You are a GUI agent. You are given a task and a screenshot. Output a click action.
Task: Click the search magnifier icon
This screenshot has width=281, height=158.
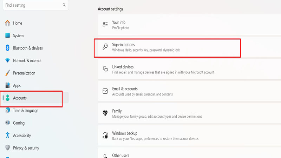[x=64, y=5]
